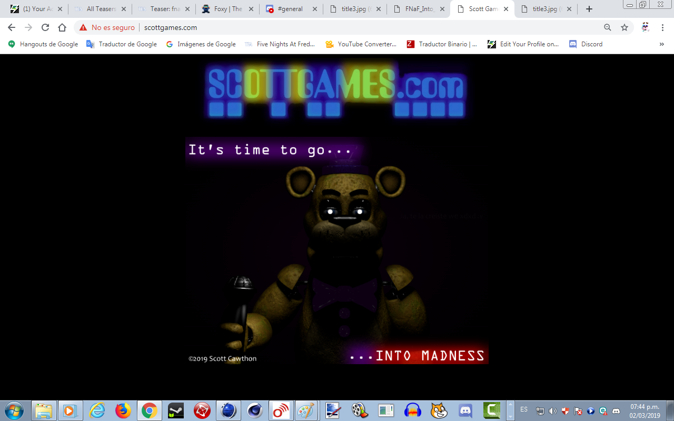Open the Edit Your Profile on... bookmark
Screen dimensions: 674x421
[523, 44]
